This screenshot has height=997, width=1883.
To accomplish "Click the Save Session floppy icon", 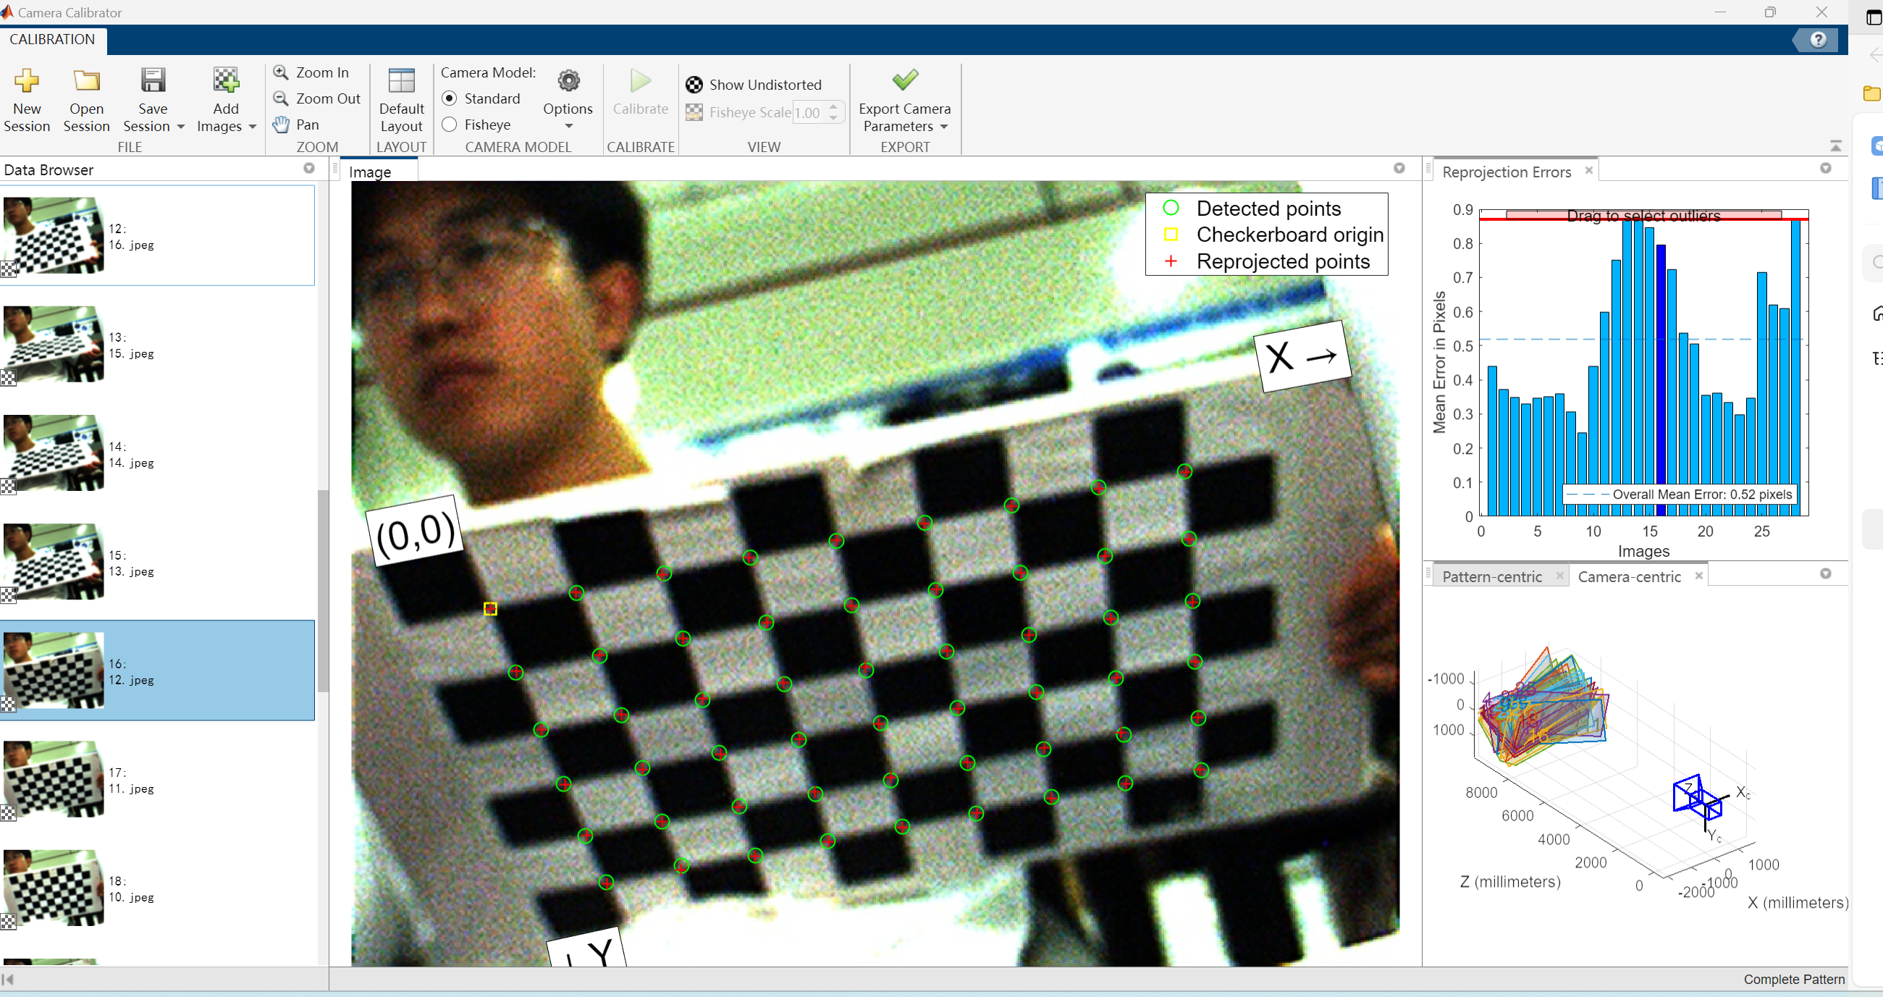I will pyautogui.click(x=153, y=81).
